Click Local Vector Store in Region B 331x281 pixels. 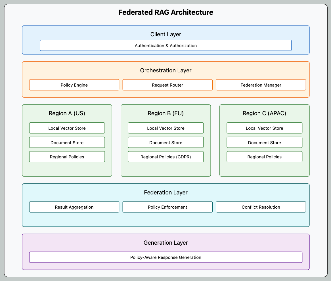point(166,128)
